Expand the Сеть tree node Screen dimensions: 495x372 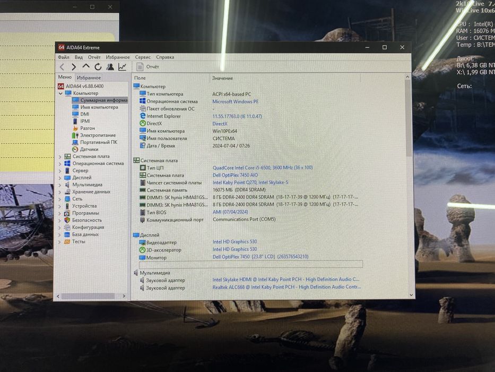tap(60, 199)
